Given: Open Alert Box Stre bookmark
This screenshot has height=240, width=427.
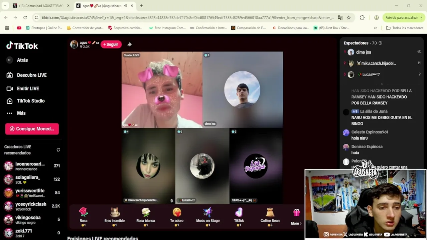Looking at the screenshot, I should [331, 28].
